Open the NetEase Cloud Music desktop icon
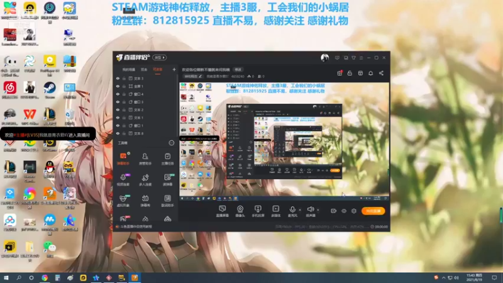Viewport: 503px width, 283px height. [x=10, y=89]
